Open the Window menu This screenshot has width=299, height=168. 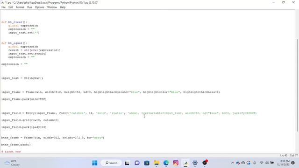pyautogui.click(x=52, y=7)
